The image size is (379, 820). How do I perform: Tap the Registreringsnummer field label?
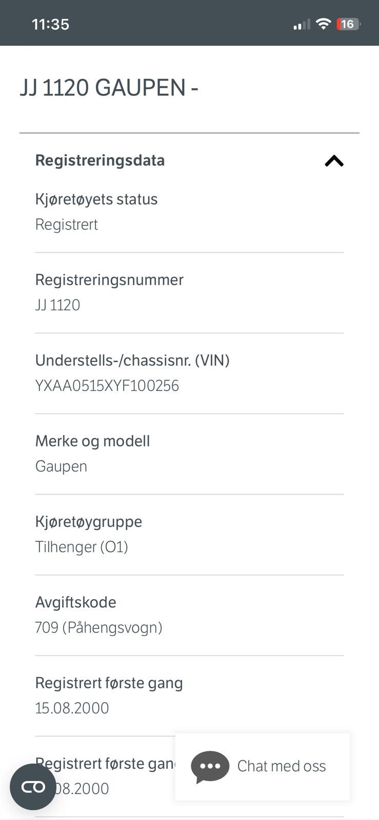pos(109,280)
